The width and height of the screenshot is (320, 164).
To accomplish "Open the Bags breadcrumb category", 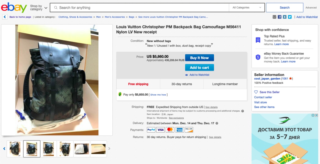I will (x=131, y=17).
